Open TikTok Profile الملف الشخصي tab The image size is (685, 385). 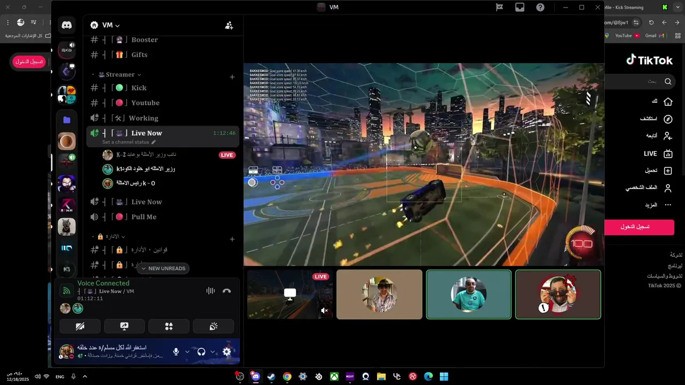pyautogui.click(x=649, y=188)
